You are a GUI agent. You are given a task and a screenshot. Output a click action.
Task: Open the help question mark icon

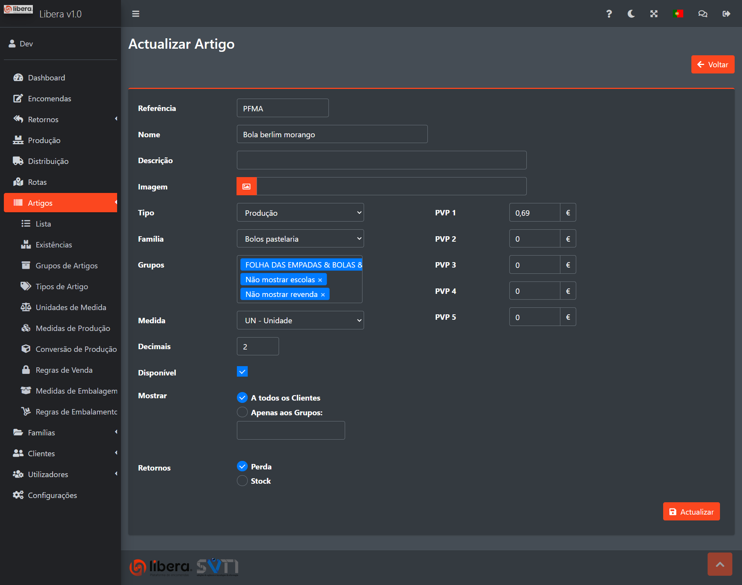pos(609,14)
